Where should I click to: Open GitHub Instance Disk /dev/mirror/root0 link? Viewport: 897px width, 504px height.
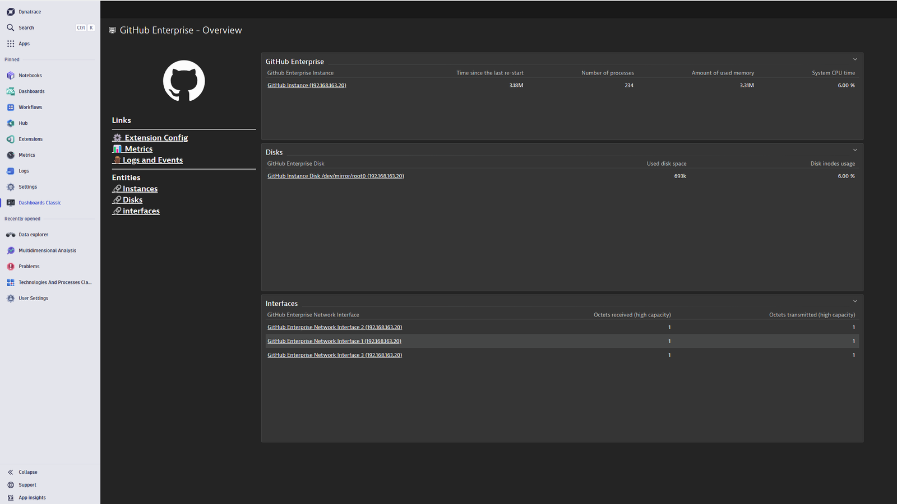click(x=336, y=176)
